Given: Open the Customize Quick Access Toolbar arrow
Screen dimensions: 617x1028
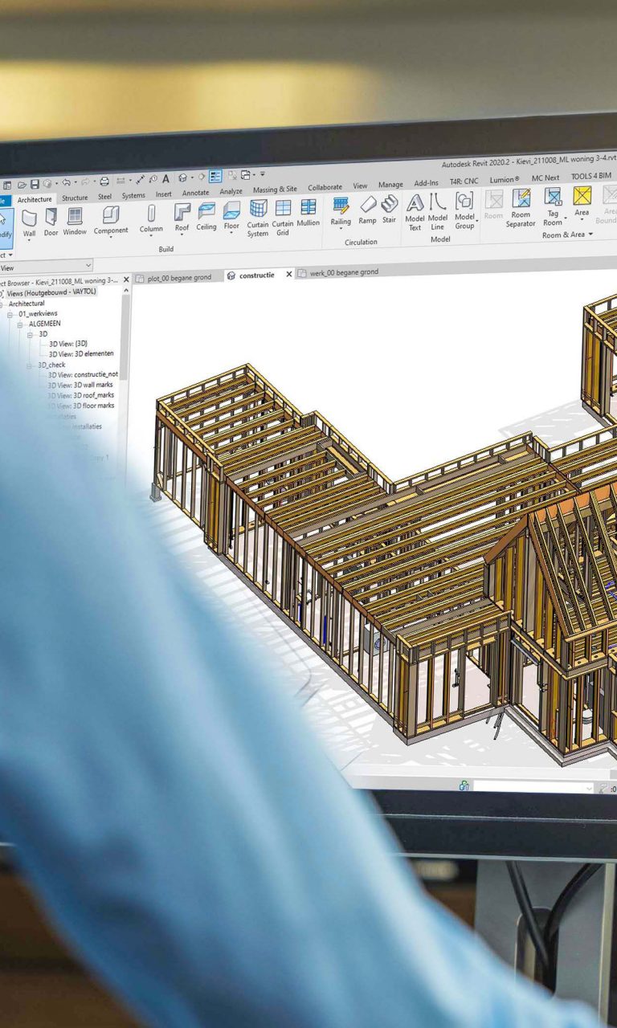Looking at the screenshot, I should click(262, 173).
